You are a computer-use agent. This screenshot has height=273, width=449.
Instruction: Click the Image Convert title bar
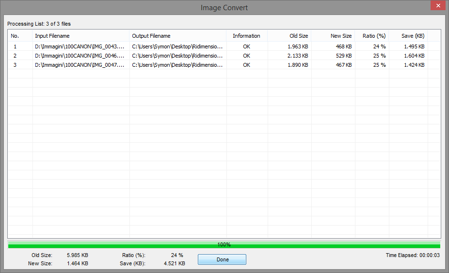(224, 7)
